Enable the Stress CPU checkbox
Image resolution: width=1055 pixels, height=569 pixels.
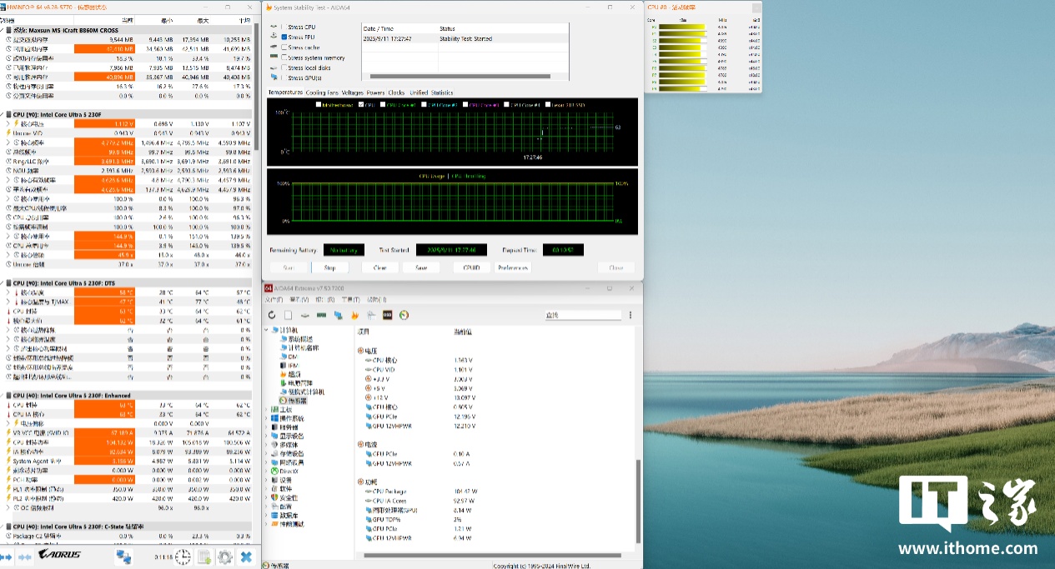pos(284,27)
